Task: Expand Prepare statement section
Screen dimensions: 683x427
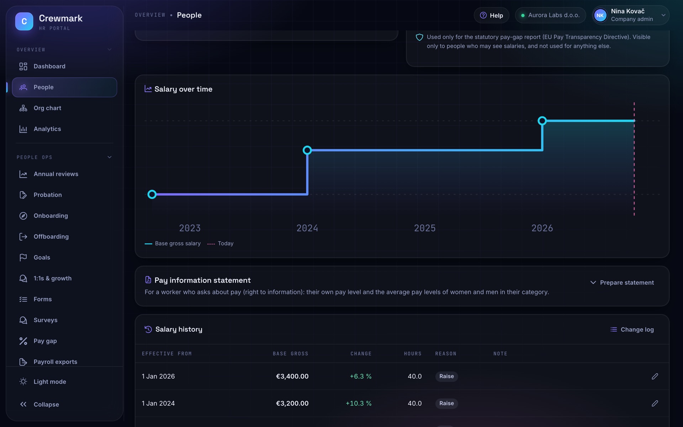Action: [622, 283]
